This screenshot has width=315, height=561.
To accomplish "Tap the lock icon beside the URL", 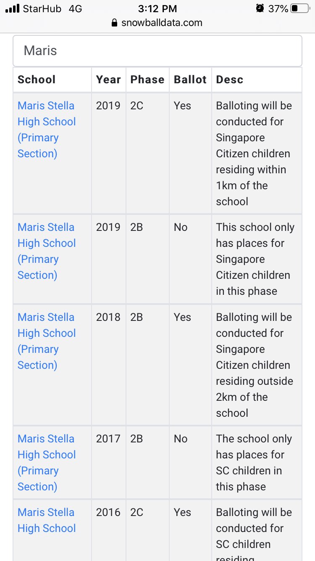I will 114,23.
